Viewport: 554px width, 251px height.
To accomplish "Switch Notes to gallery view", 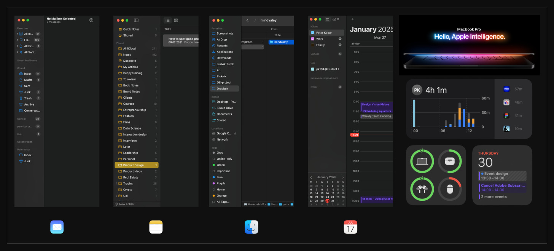I will tap(176, 20).
